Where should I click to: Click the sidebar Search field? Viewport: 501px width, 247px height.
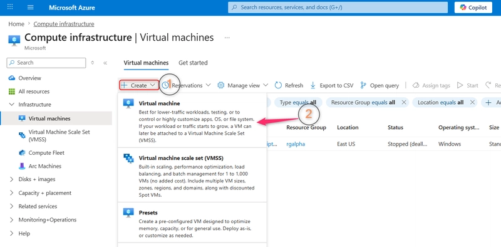click(x=46, y=63)
